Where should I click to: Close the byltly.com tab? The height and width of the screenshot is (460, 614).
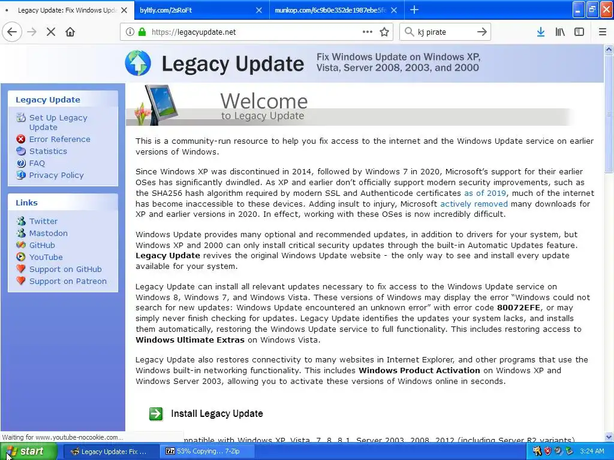[x=259, y=10]
